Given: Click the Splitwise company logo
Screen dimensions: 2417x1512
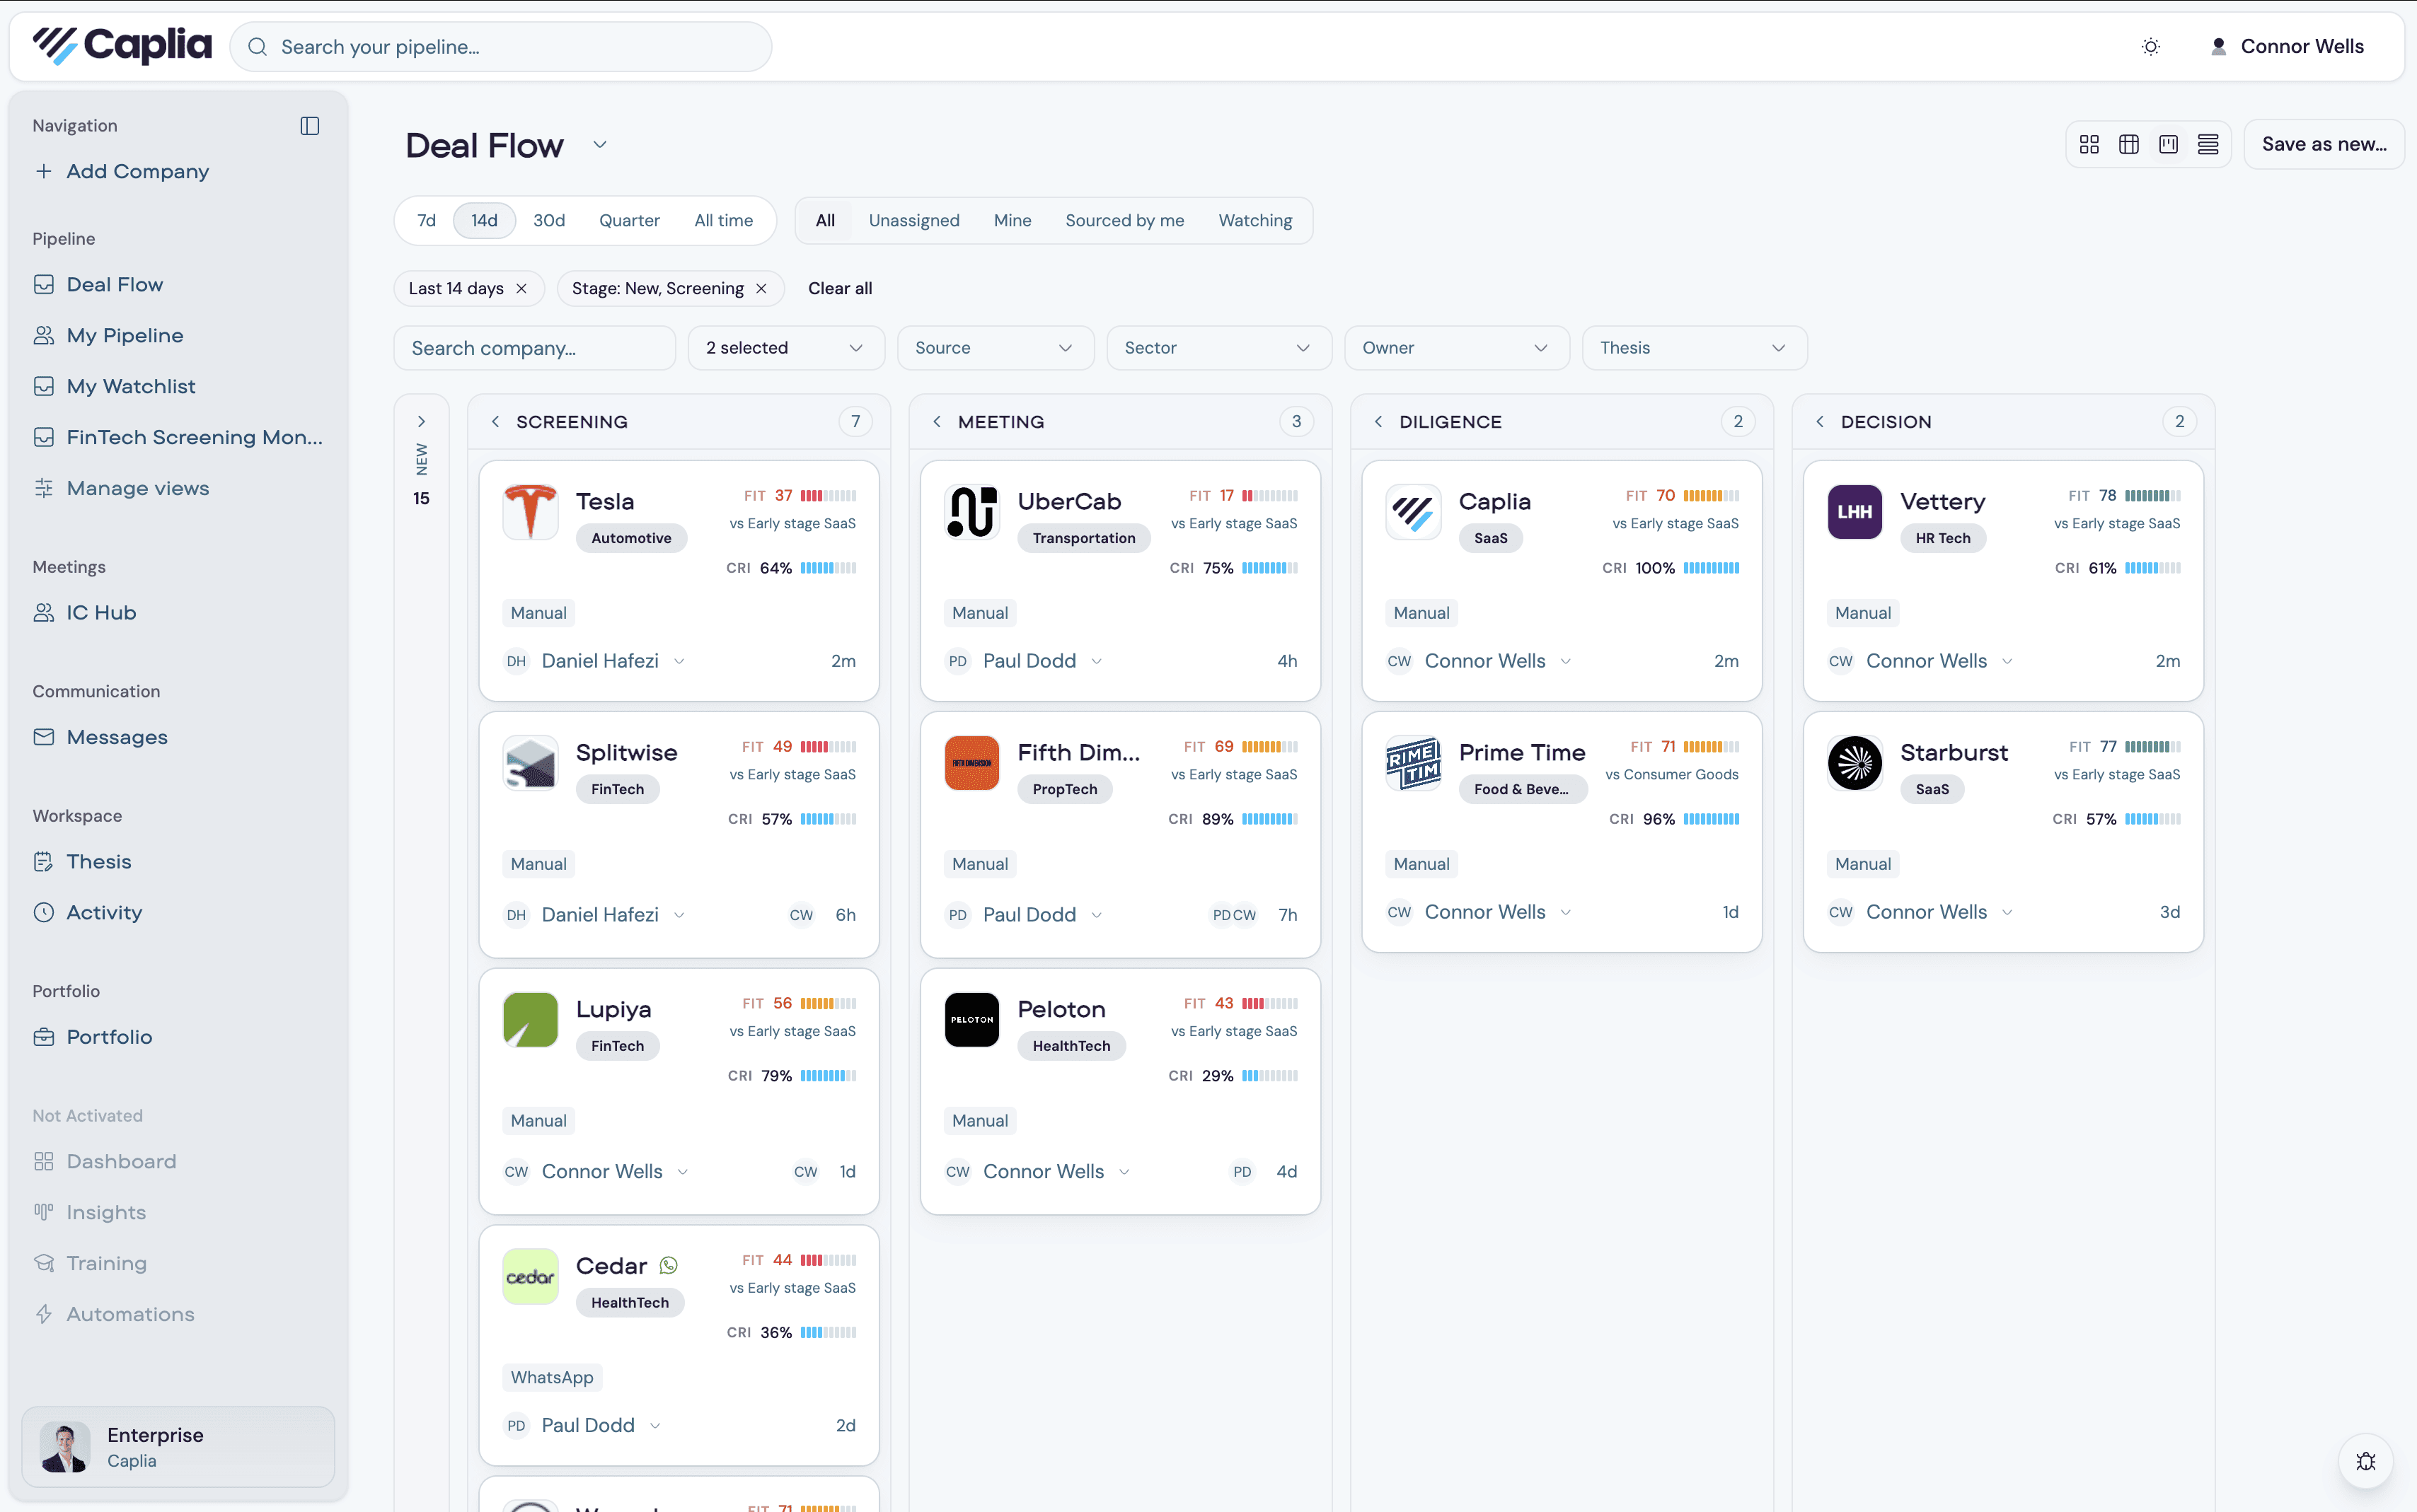Looking at the screenshot, I should pos(530,763).
